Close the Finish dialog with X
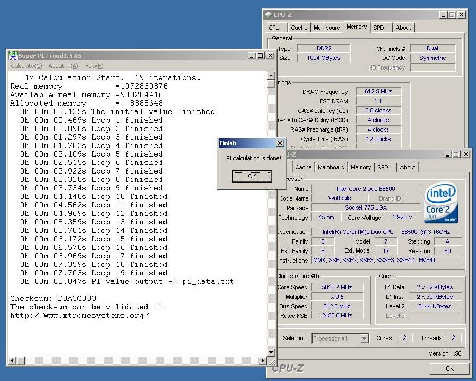 pos(280,143)
